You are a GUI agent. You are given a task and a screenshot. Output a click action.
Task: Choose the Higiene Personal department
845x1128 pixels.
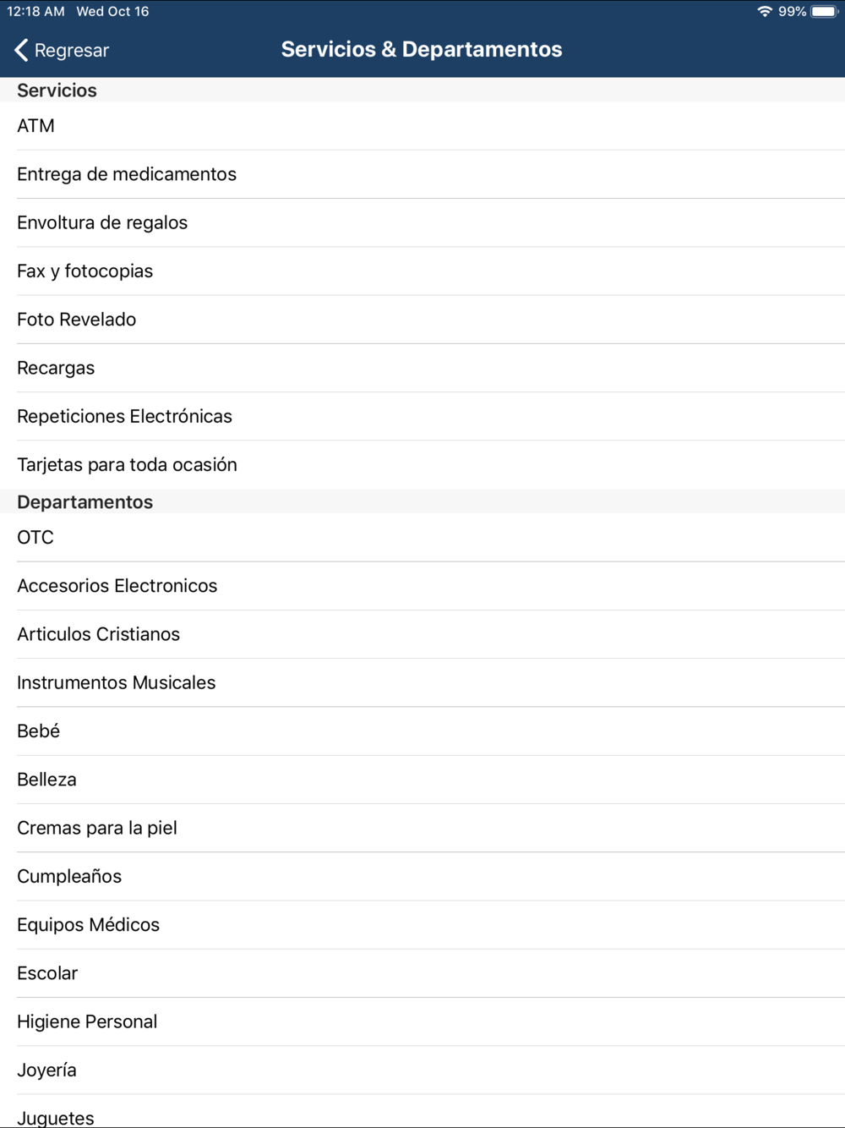[x=422, y=1021]
